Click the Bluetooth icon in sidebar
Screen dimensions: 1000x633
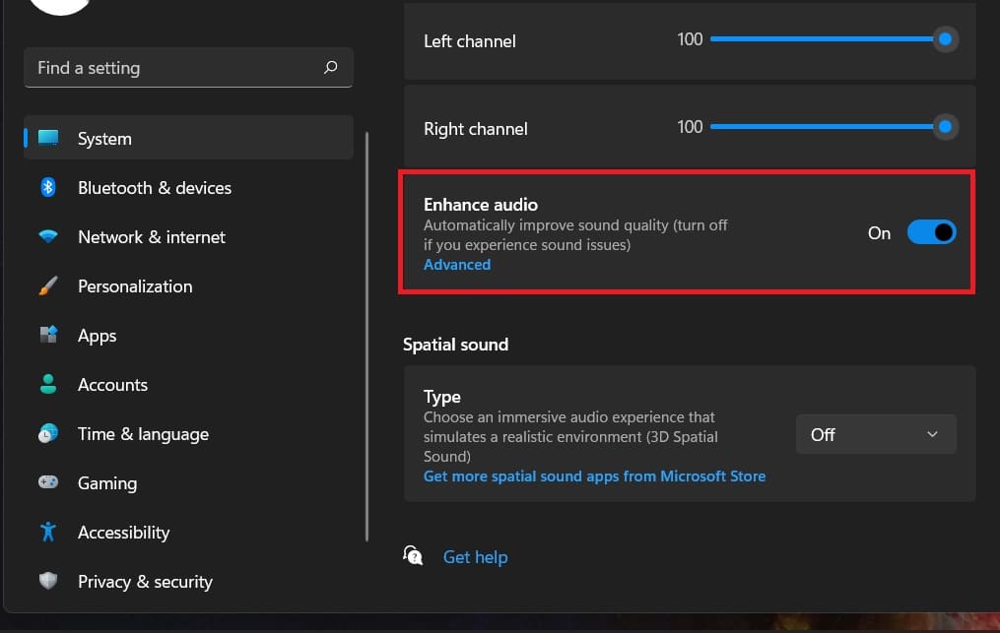(48, 187)
